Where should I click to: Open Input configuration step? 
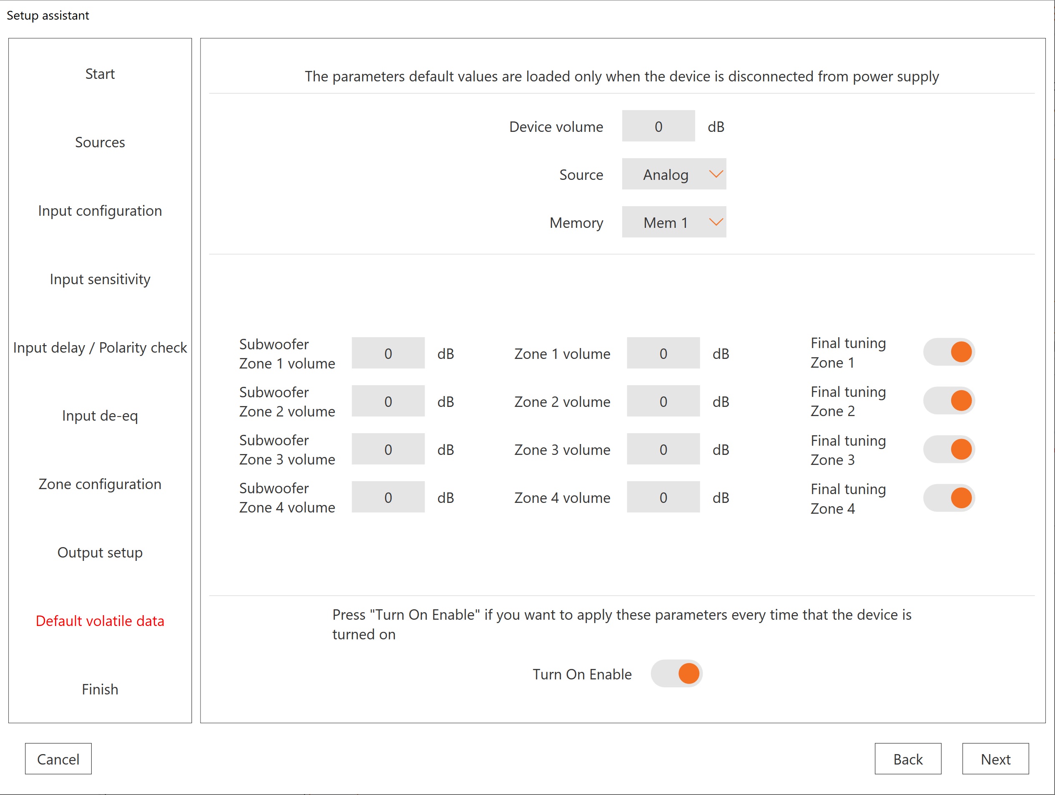point(100,210)
